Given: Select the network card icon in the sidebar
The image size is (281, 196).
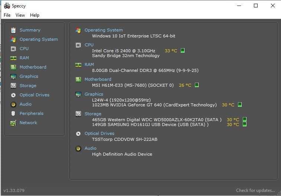Looking at the screenshot, I should click(13, 123).
